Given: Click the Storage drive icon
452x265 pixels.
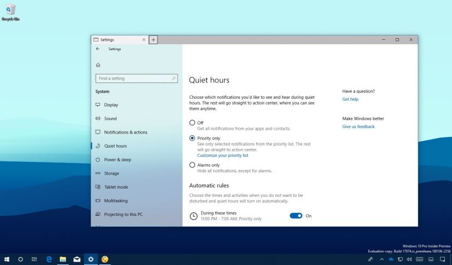Looking at the screenshot, I should click(x=98, y=173).
